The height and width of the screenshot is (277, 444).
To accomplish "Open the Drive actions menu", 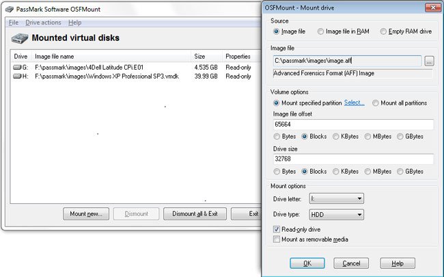I will click(x=43, y=23).
